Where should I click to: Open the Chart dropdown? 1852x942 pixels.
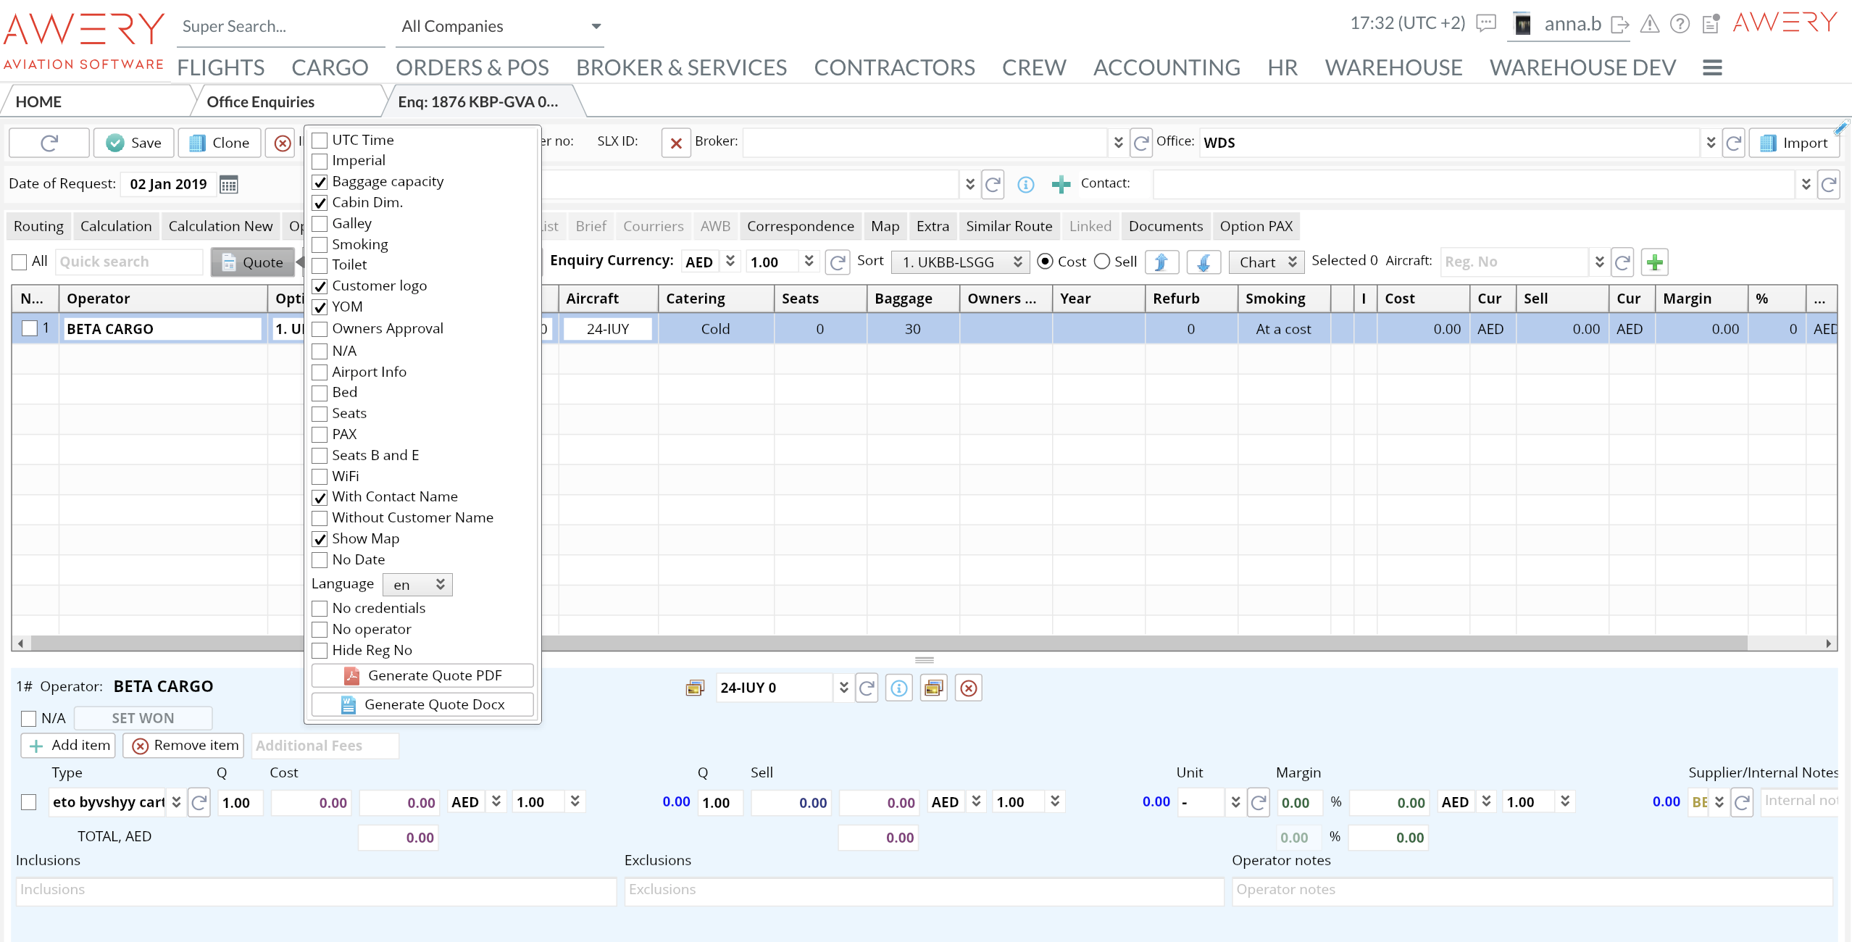pos(1266,262)
